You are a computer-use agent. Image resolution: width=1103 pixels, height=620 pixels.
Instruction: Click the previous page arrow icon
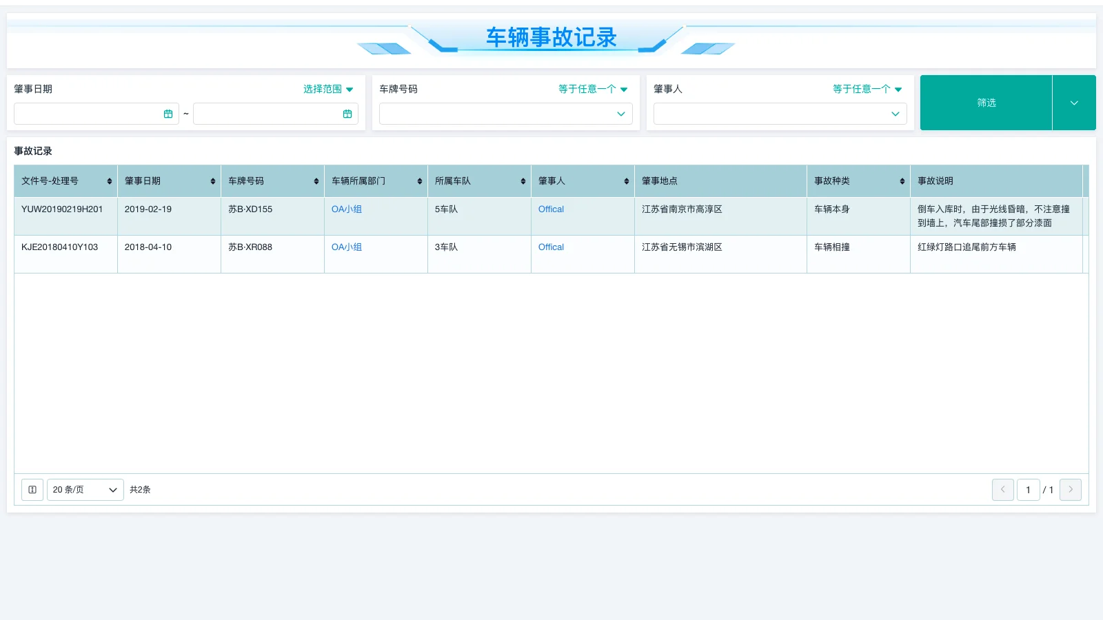tap(1002, 489)
